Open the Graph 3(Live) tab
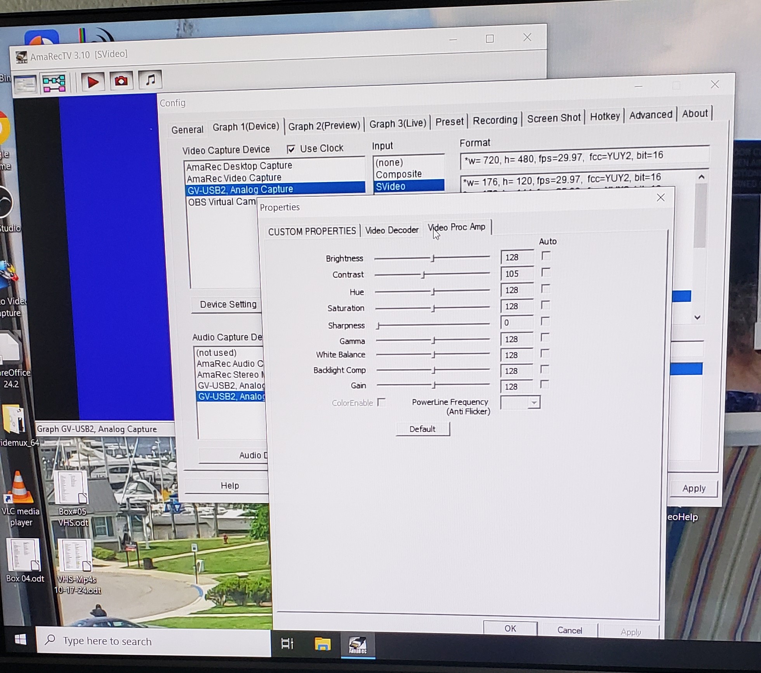 [x=398, y=124]
